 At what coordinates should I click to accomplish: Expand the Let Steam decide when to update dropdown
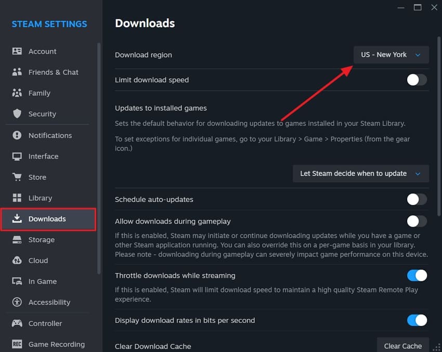(360, 173)
